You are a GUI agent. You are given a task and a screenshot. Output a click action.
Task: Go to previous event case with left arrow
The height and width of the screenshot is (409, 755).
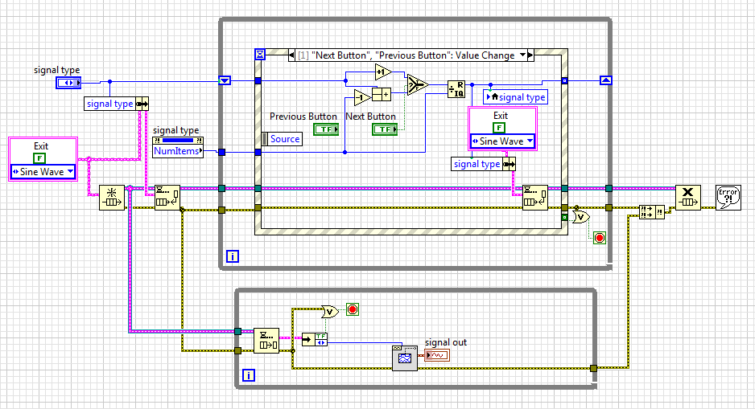coord(292,55)
